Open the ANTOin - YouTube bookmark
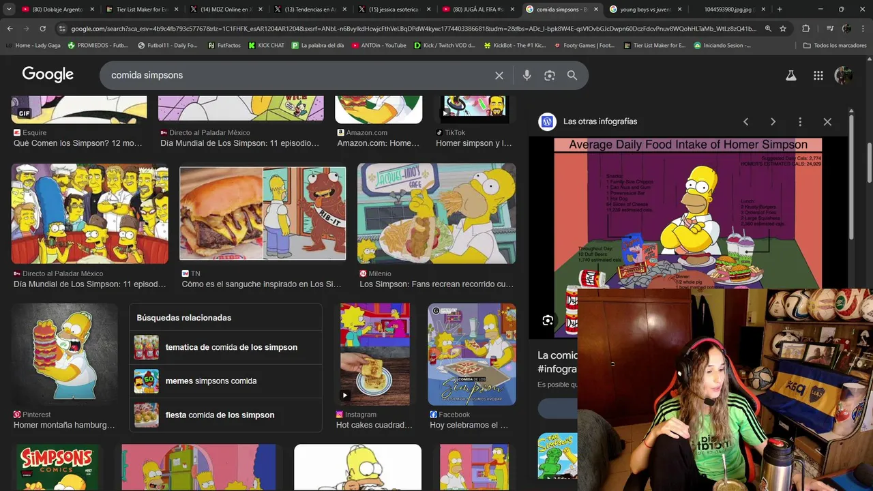 point(379,45)
